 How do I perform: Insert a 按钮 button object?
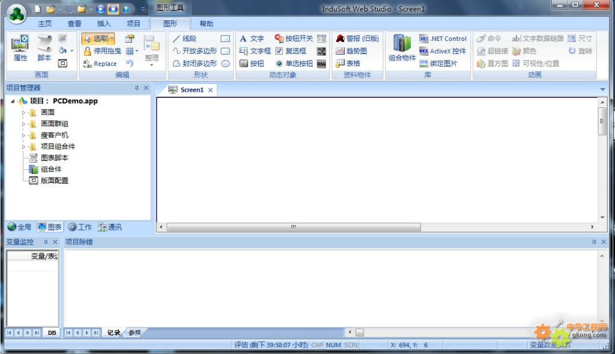point(252,64)
